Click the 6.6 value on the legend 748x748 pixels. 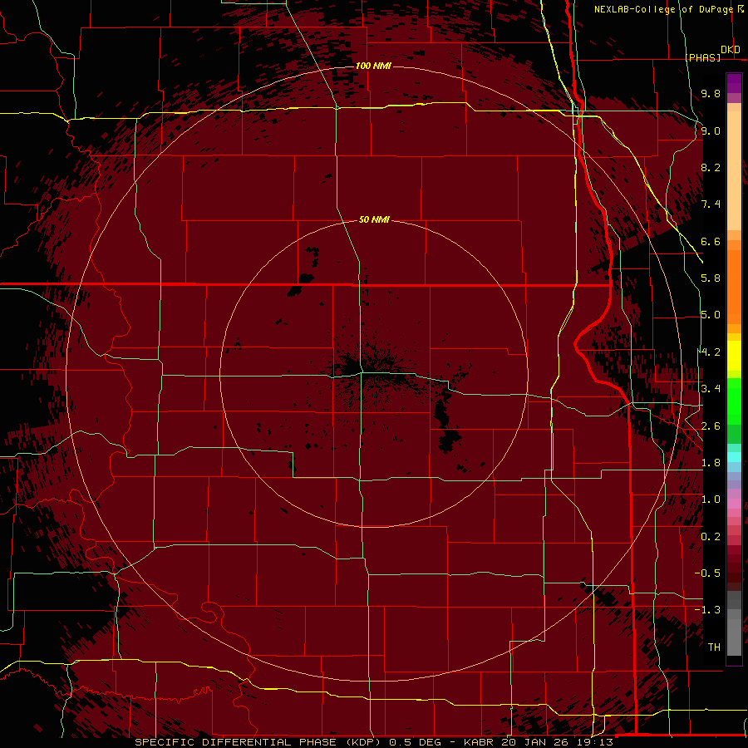click(711, 241)
